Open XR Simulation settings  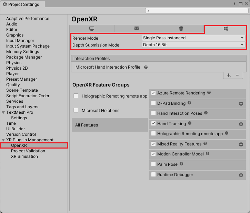click(24, 156)
